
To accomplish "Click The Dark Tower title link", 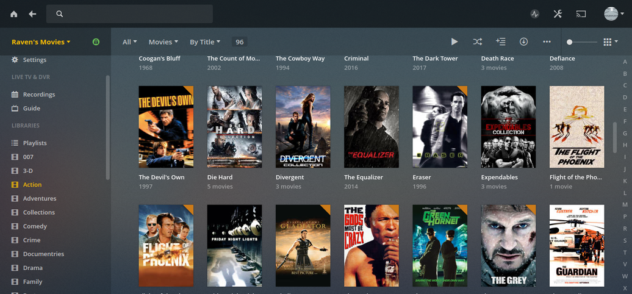I will pos(436,59).
